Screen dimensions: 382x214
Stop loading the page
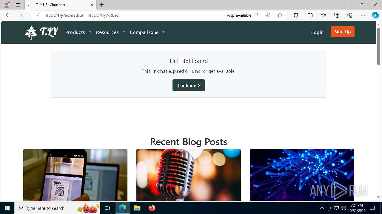(x=21, y=15)
